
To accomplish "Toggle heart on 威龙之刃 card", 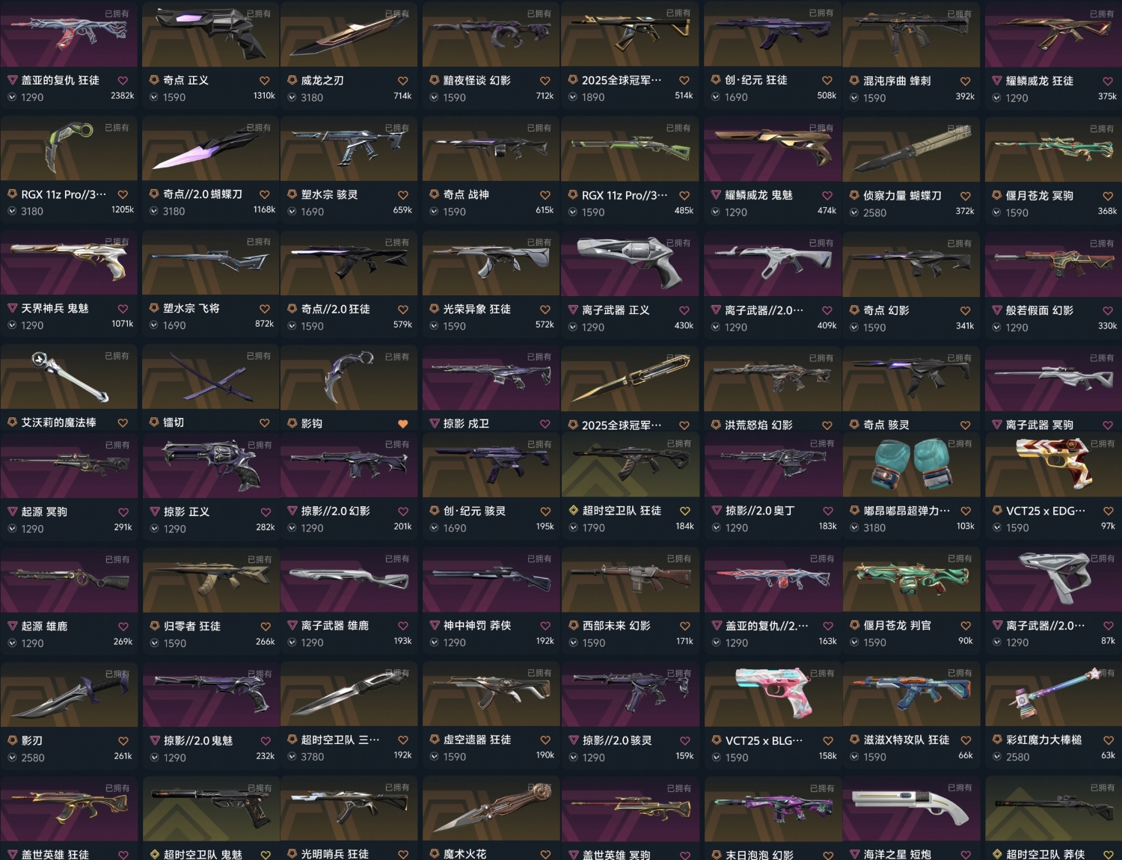I will [x=402, y=81].
